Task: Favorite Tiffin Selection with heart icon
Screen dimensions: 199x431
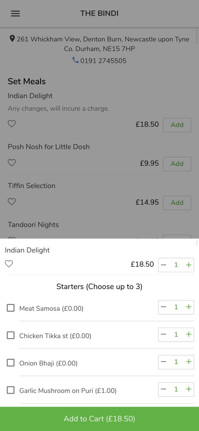Action: (12, 202)
